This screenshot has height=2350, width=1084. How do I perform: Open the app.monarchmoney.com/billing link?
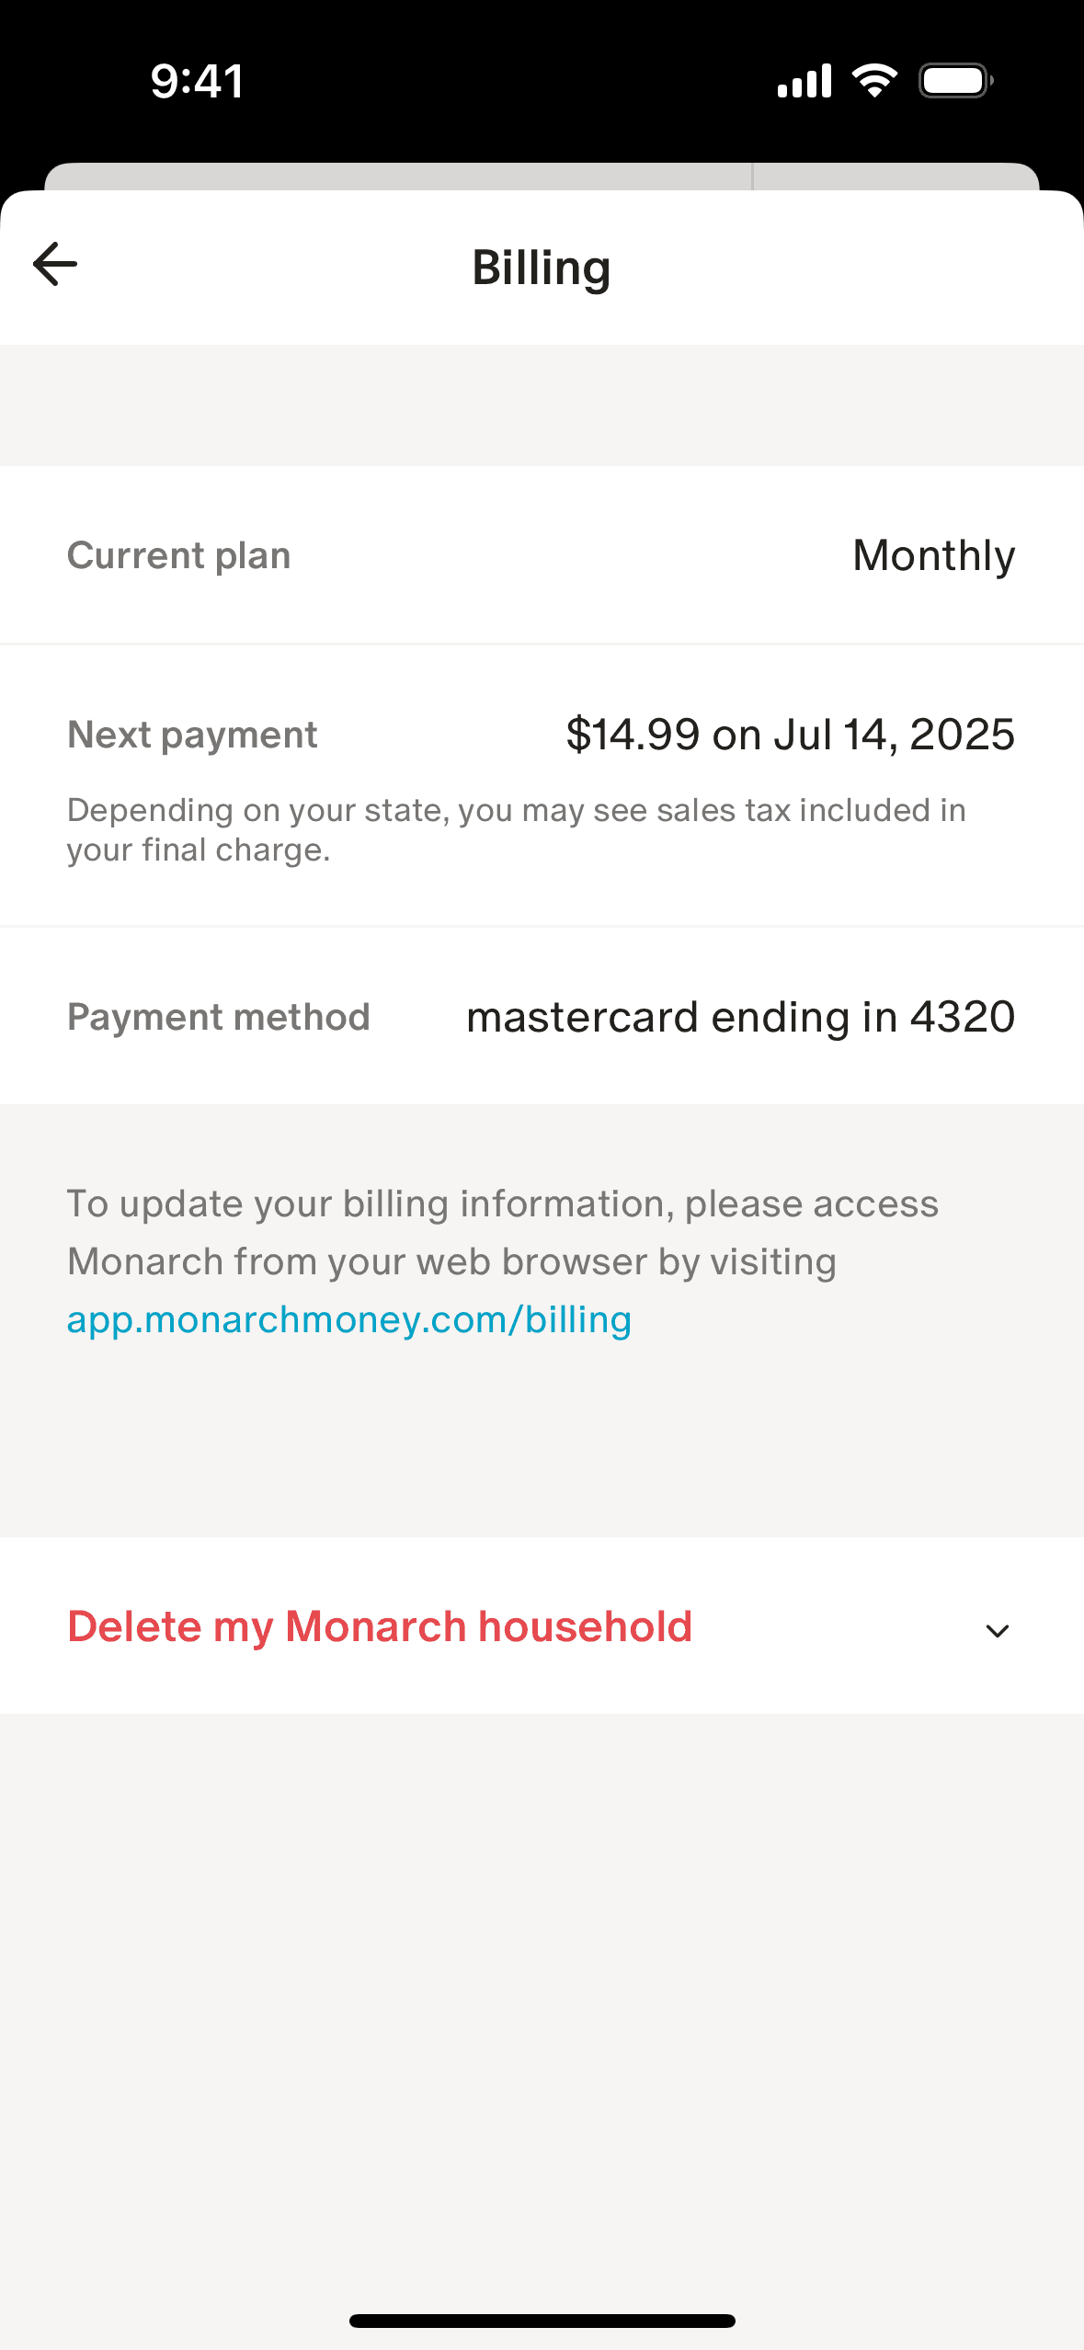[349, 1320]
